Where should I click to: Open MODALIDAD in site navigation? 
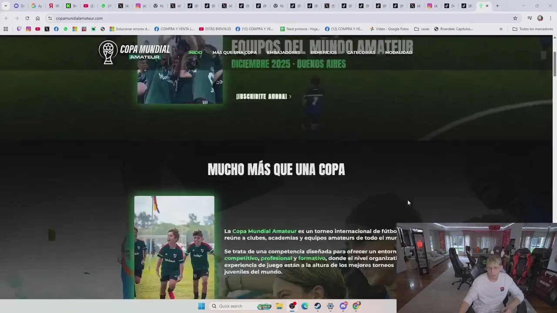click(399, 53)
